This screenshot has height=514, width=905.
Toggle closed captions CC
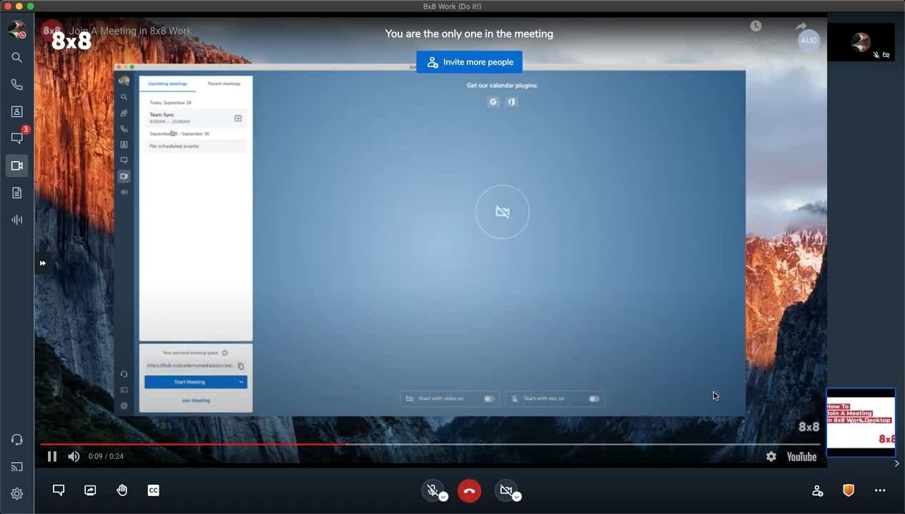pos(153,490)
